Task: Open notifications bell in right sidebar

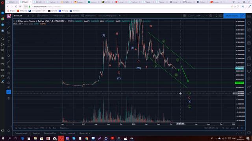Action: coord(249,78)
